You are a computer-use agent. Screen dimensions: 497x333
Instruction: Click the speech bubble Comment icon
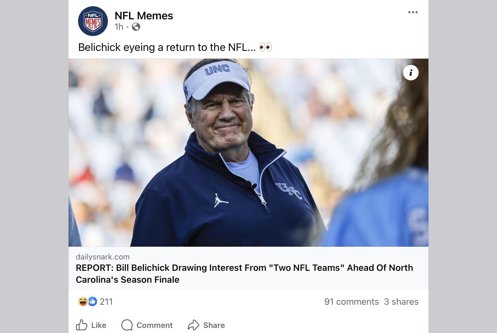(x=127, y=325)
